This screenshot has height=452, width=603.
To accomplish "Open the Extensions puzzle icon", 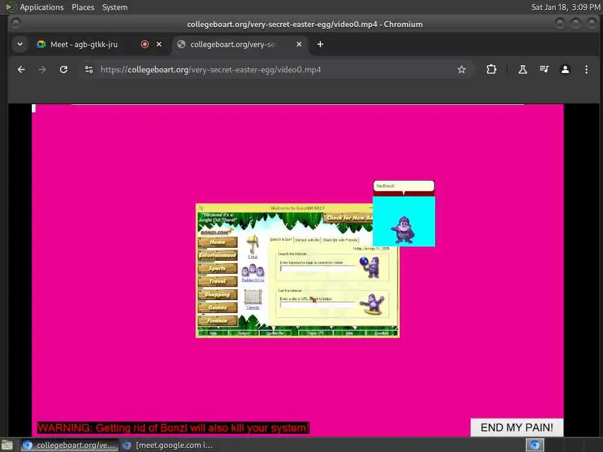I will click(491, 69).
